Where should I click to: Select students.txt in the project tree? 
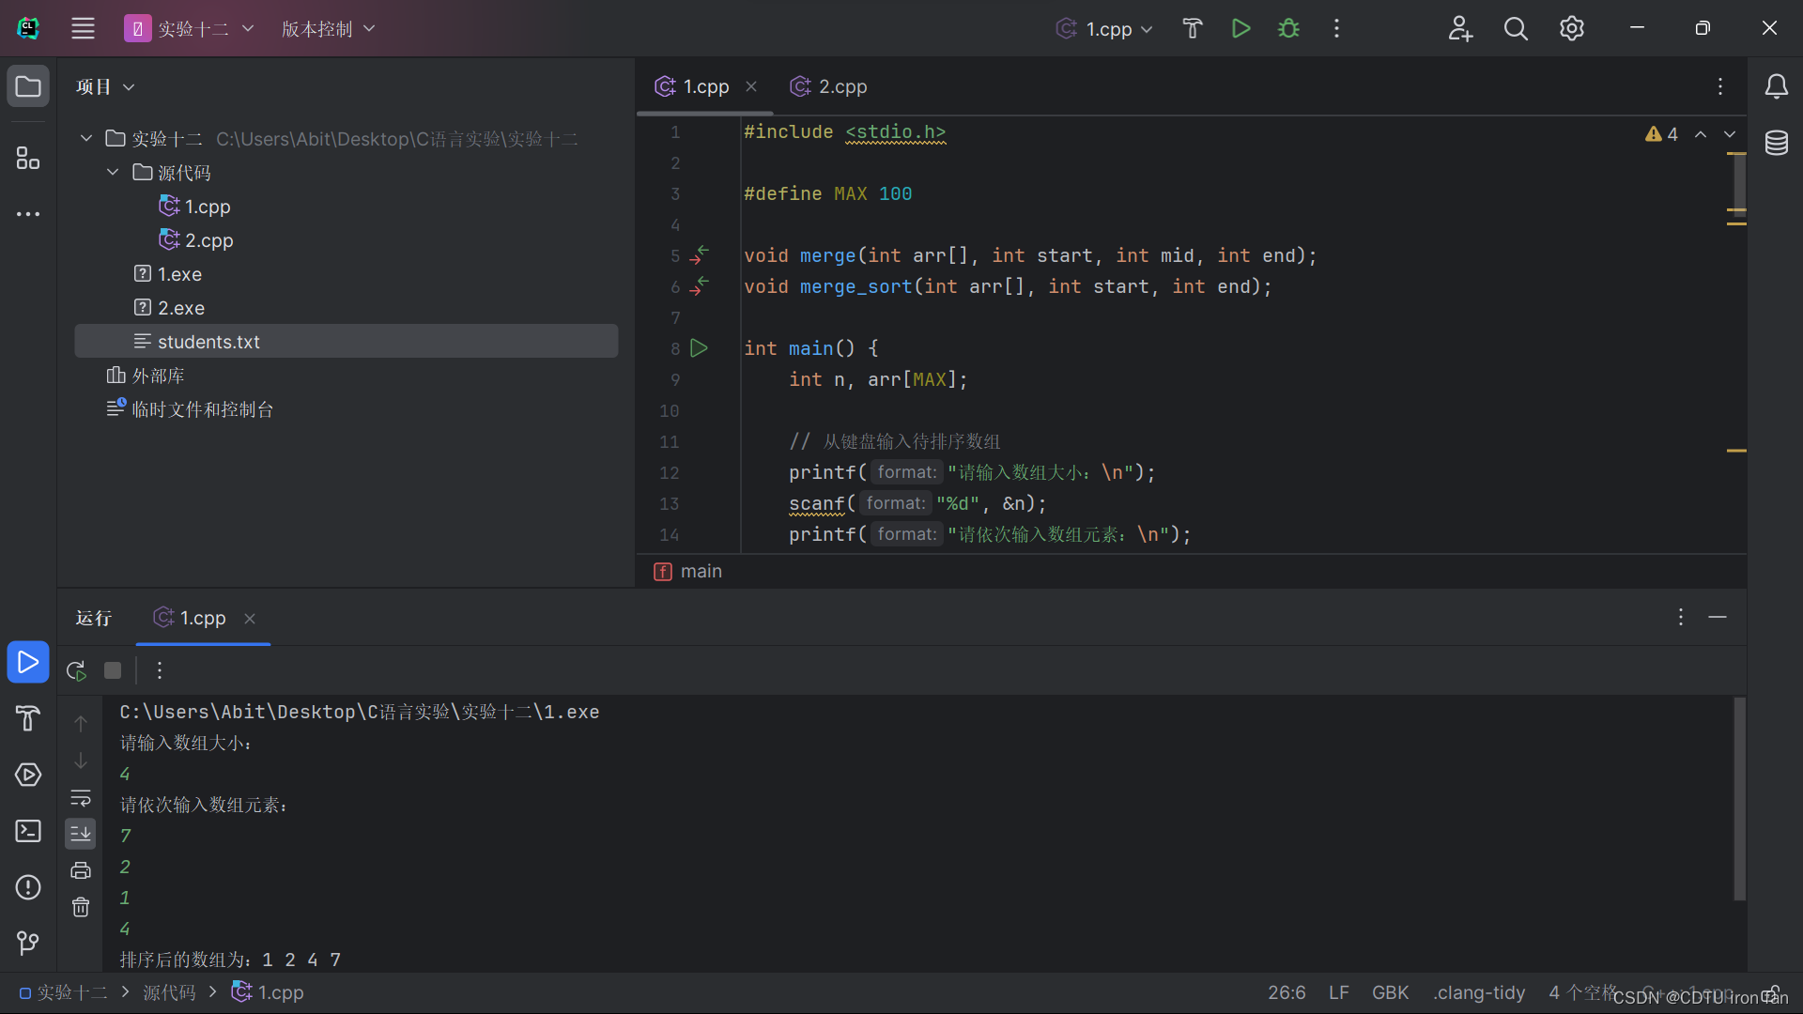pos(208,342)
